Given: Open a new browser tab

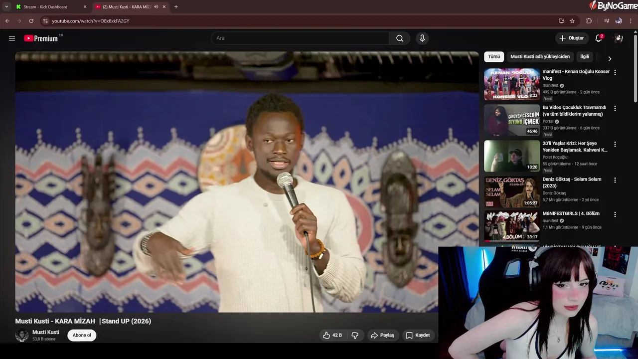Looking at the screenshot, I should [x=176, y=7].
